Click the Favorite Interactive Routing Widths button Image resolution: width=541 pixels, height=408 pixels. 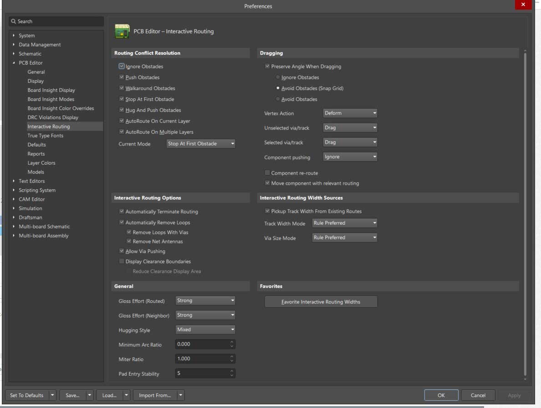click(321, 302)
